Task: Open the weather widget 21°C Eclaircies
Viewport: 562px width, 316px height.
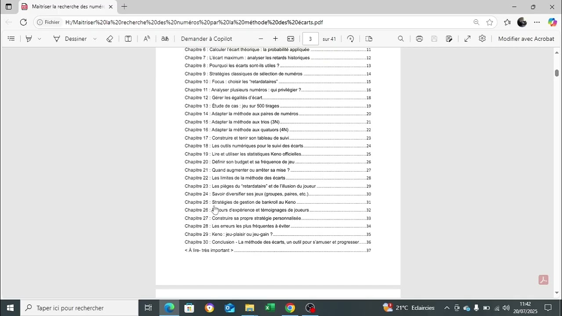Action: 409,308
